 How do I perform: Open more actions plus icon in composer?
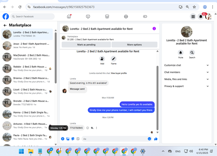tap(62, 139)
